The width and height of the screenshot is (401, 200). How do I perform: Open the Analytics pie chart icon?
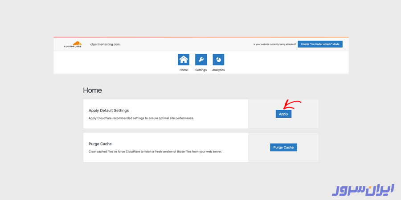(218, 60)
